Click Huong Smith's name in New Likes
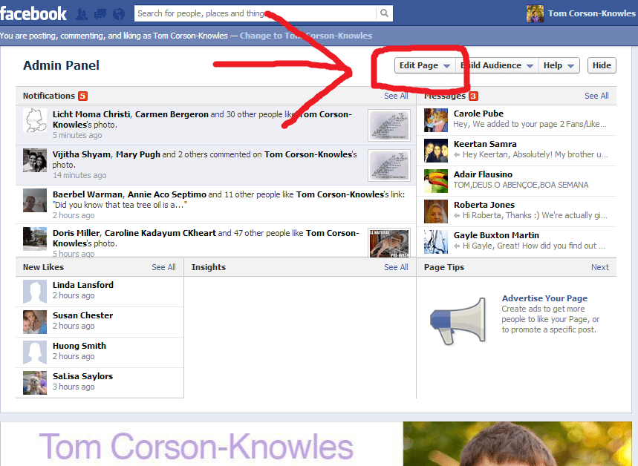 coord(79,346)
